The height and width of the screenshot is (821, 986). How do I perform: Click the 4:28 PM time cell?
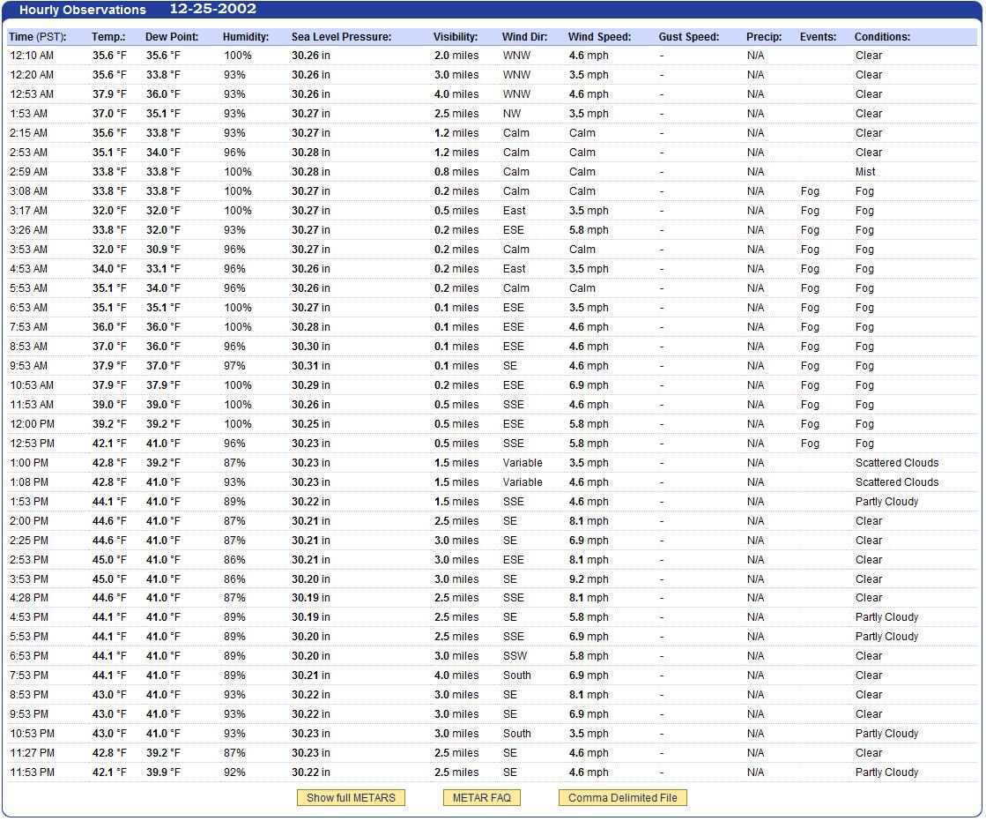tap(29, 598)
